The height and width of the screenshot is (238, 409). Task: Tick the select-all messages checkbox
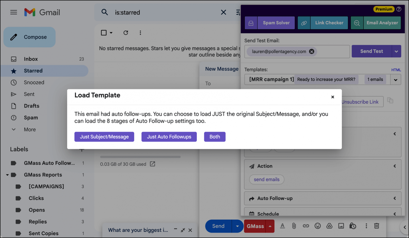104,32
